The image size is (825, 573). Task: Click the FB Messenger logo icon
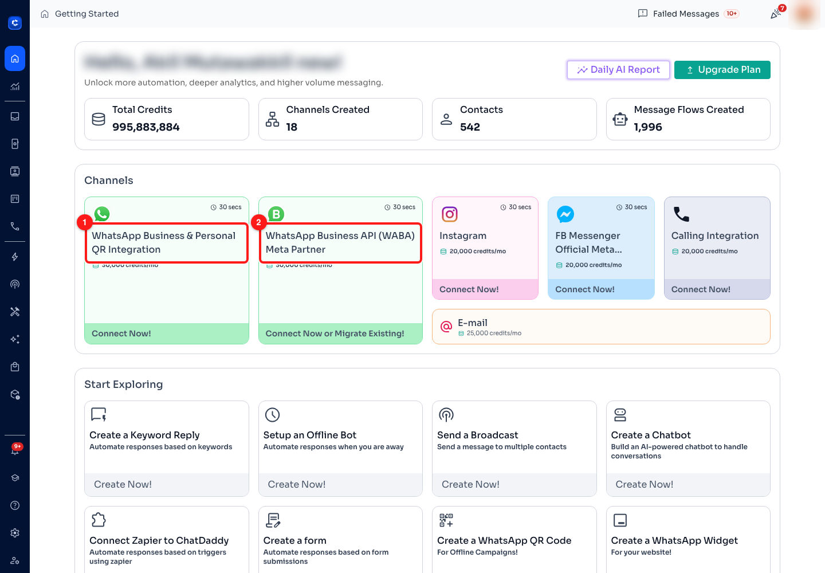(x=565, y=214)
